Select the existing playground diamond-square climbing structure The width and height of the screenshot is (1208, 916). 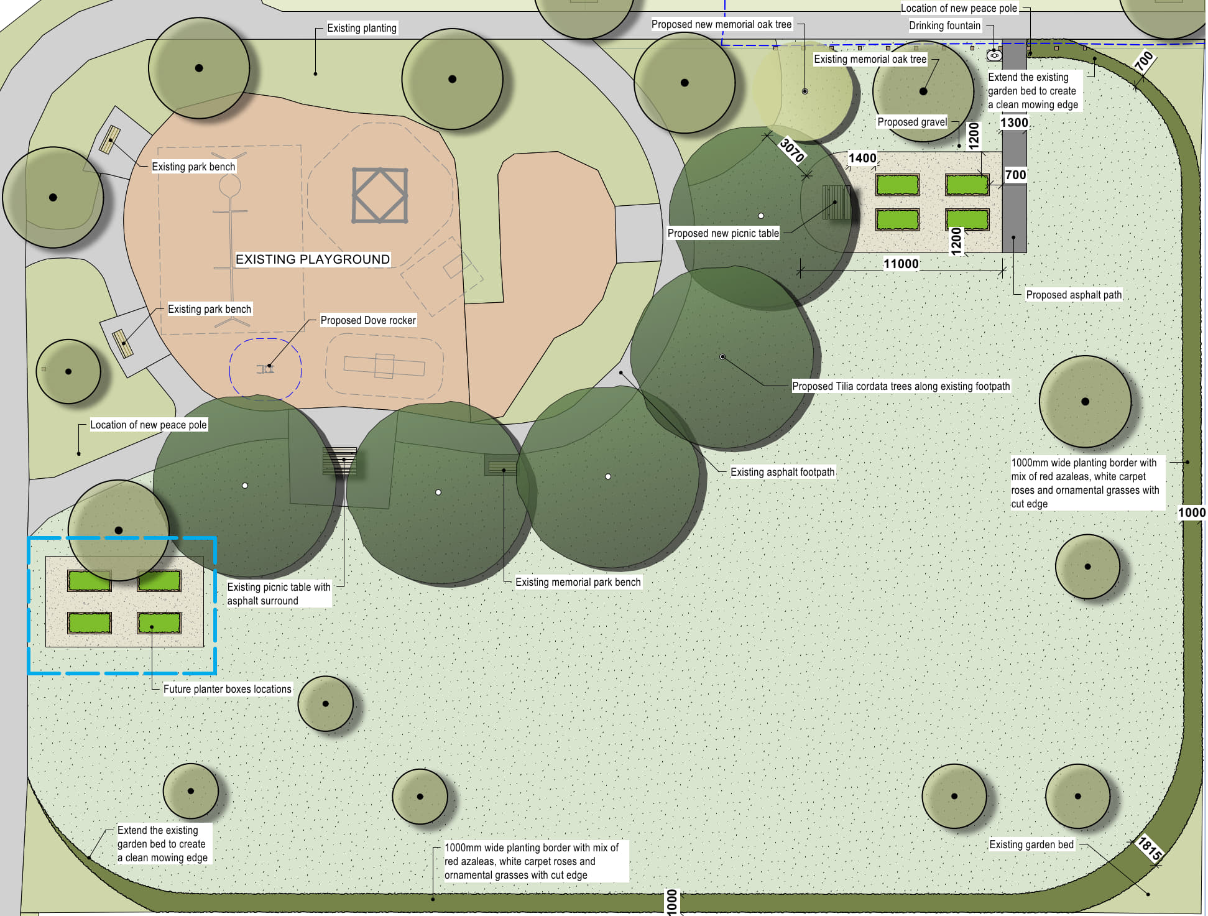tap(380, 195)
